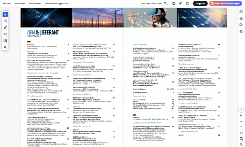This screenshot has width=245, height=147.
Task: Click the Qualitätssicherung in der Produktion heading
Action: pyautogui.click(x=43, y=73)
